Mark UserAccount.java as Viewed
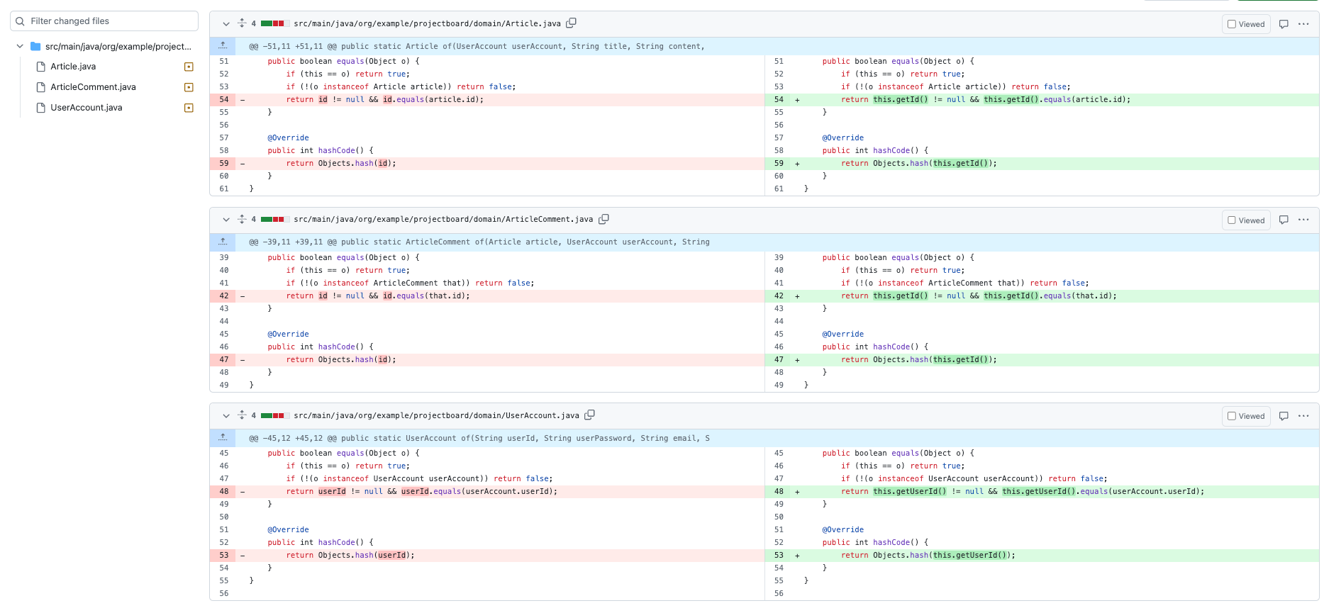Screen dimensions: 1324x613 point(1247,416)
